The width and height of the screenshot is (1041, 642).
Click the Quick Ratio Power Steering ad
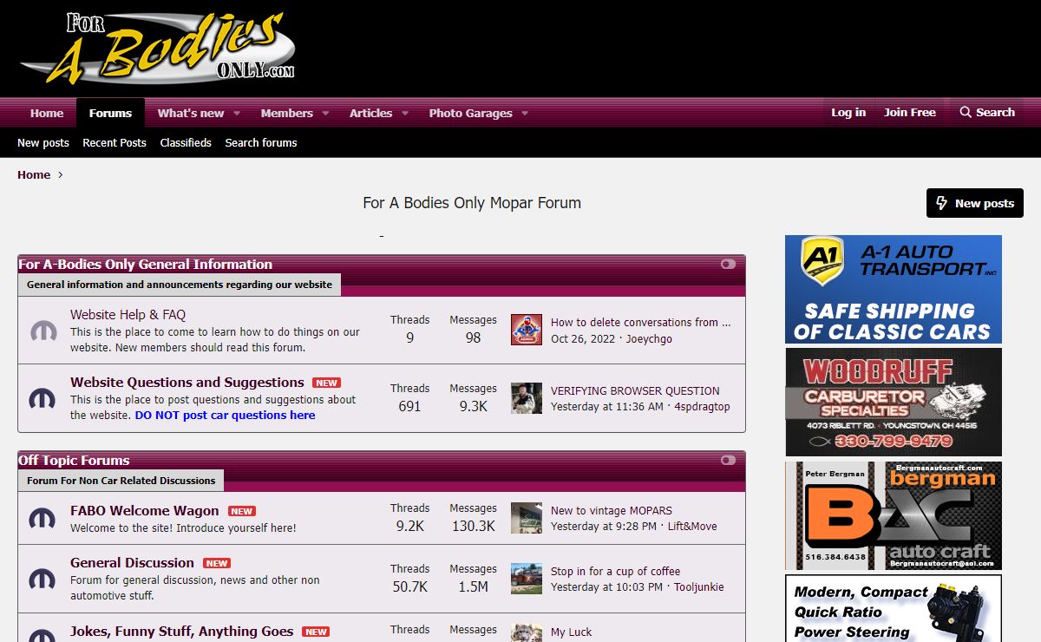point(894,608)
